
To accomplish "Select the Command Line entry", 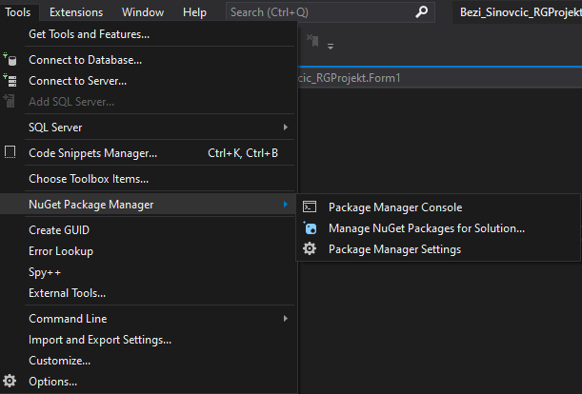I will (149, 318).
